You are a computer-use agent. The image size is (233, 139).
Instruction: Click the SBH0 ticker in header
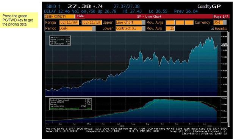click(51, 6)
